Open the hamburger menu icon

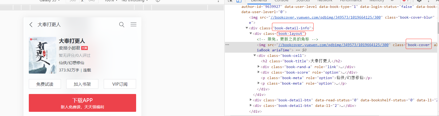(x=134, y=24)
